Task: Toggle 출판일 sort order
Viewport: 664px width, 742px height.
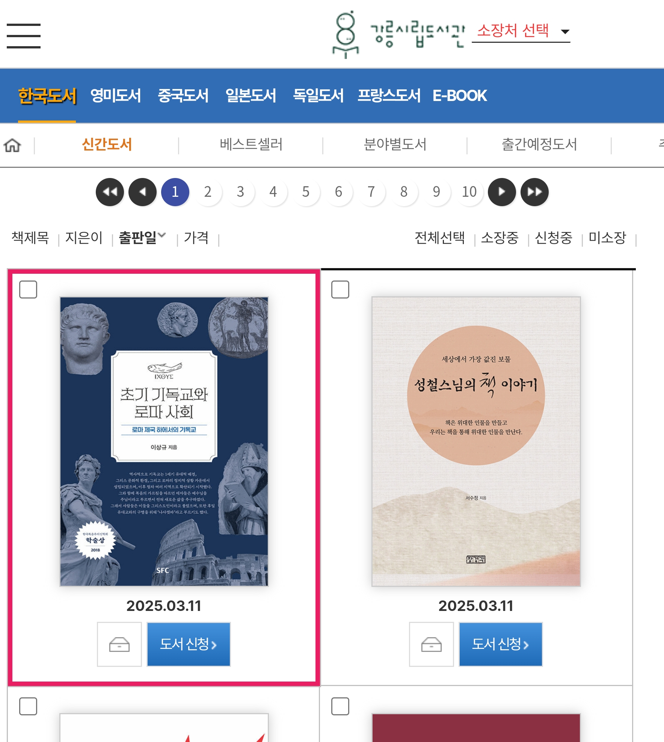Action: click(x=142, y=237)
